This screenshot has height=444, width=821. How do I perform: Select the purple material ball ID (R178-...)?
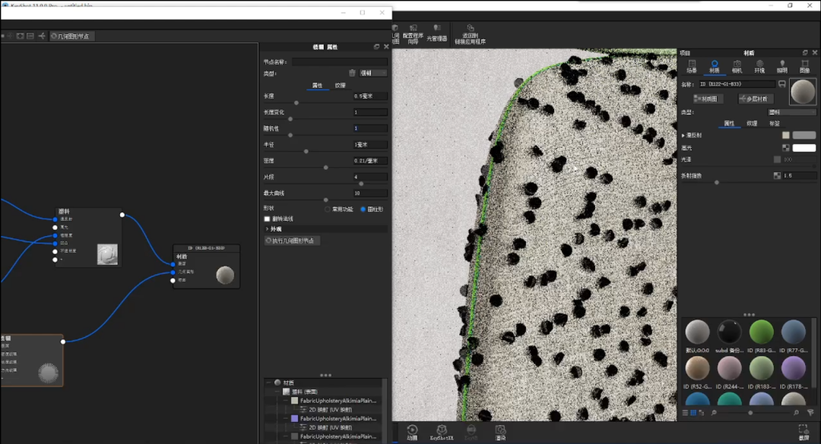793,367
